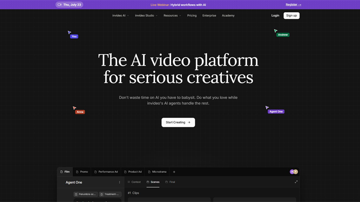Open the Enterprise page
Image resolution: width=360 pixels, height=202 pixels.
click(x=209, y=16)
